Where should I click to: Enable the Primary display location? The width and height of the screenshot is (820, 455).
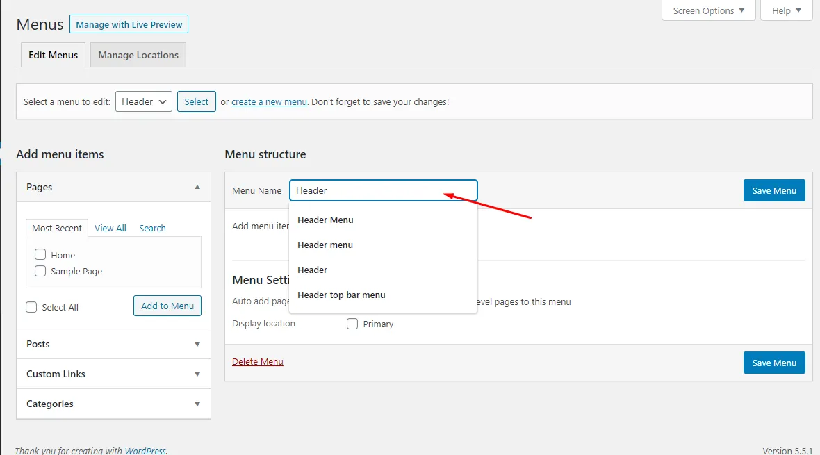pyautogui.click(x=352, y=324)
